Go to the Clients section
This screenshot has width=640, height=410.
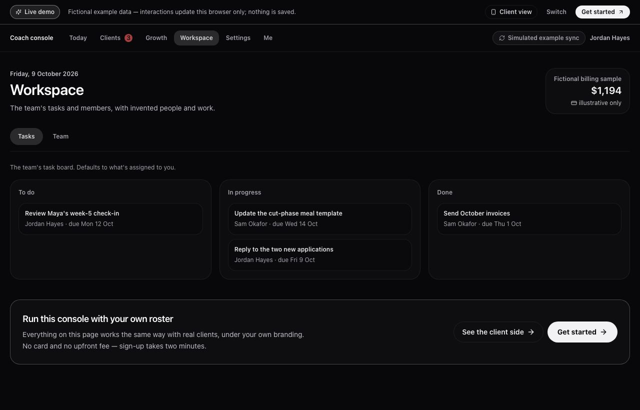click(x=116, y=38)
